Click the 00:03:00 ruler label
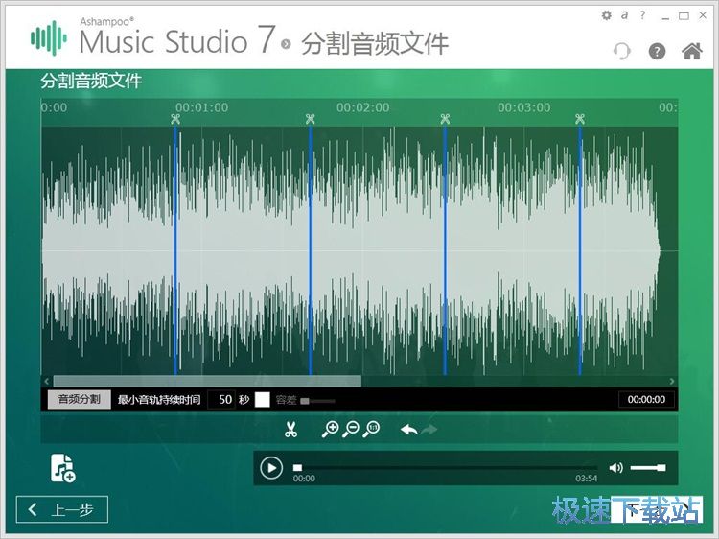 [x=524, y=107]
